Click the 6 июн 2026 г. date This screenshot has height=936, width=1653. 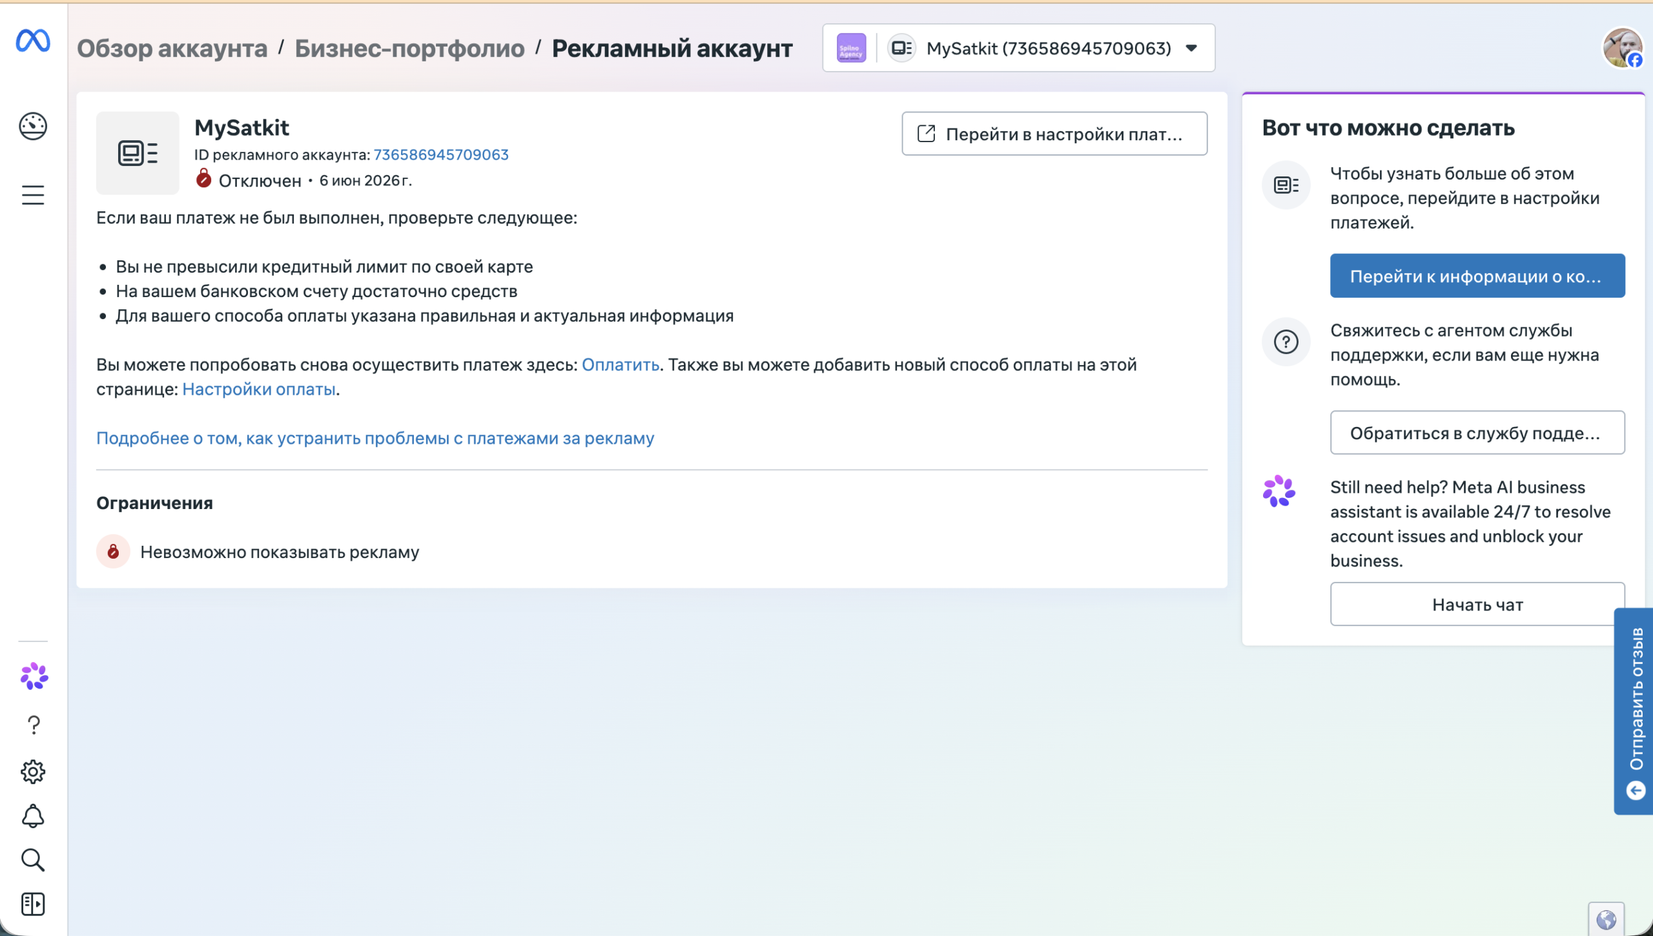365,180
